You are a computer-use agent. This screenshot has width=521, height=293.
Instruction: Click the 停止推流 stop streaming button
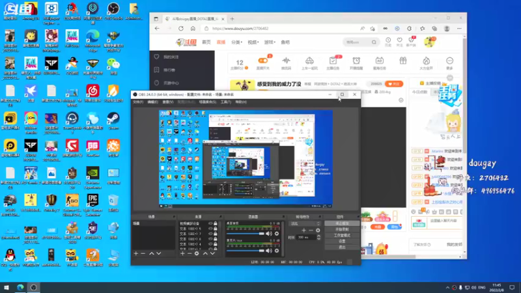click(342, 223)
